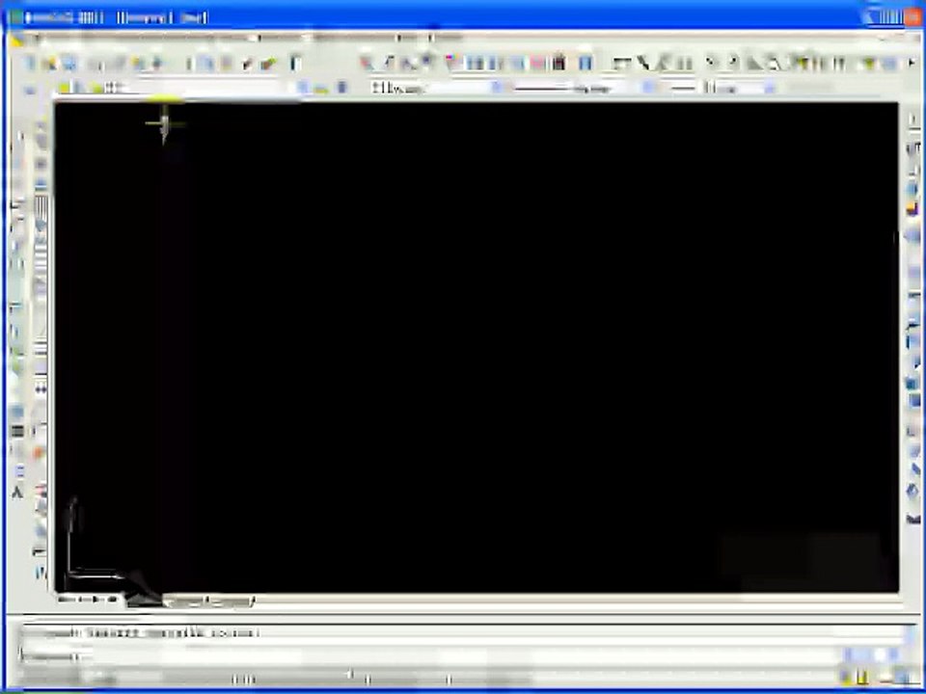This screenshot has width=926, height=694.
Task: Click the Open file folder icon
Action: point(49,64)
